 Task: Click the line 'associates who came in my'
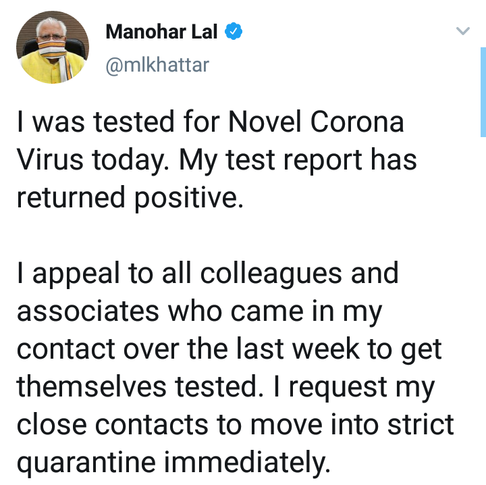tap(200, 311)
